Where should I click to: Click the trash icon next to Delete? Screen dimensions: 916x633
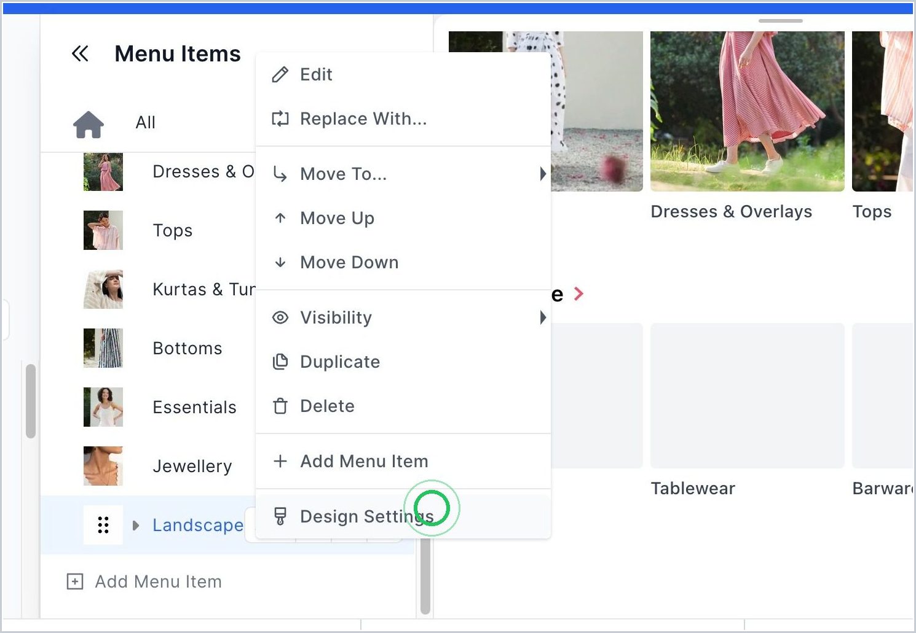point(280,406)
